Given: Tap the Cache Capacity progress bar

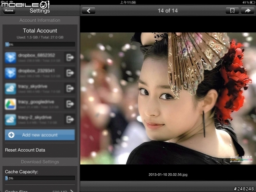Looking at the screenshot, I should point(40,178).
